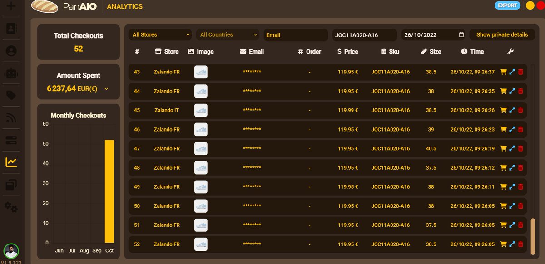This screenshot has height=264, width=545.
Task: Open the server stack sidebar icon
Action: [x=11, y=140]
